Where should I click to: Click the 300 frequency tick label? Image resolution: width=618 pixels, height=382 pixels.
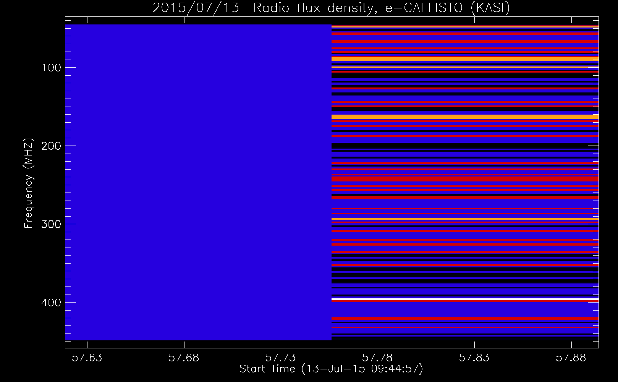click(x=50, y=224)
